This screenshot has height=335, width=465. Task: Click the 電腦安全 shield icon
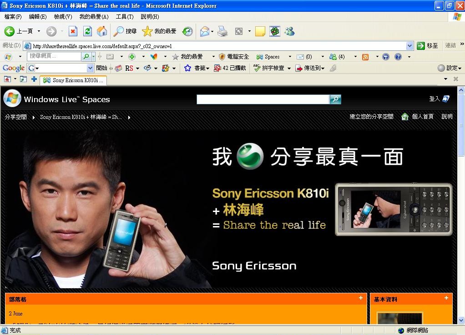(234, 57)
